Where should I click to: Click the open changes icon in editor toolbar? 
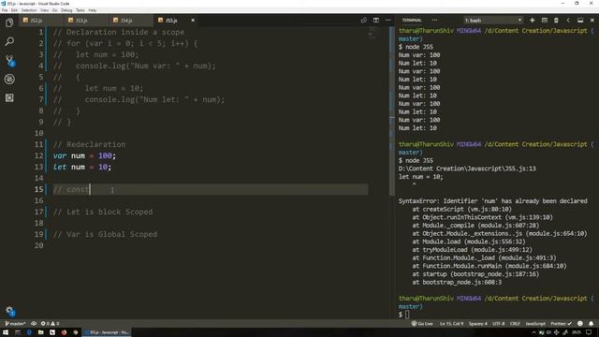(364, 21)
